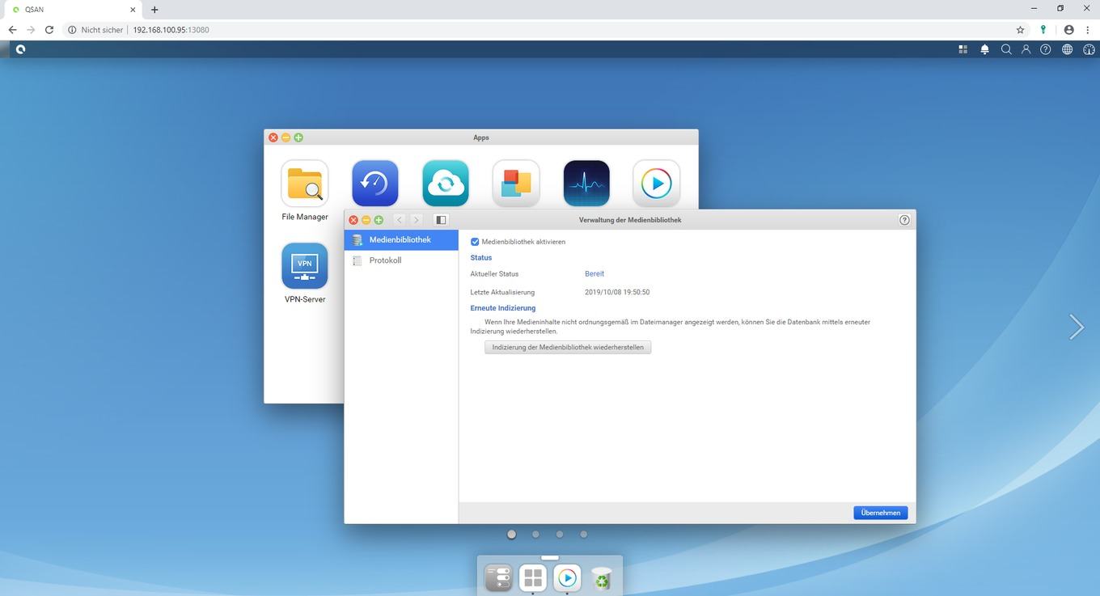The width and height of the screenshot is (1100, 596).
Task: Close the Apps window with red button
Action: click(273, 137)
